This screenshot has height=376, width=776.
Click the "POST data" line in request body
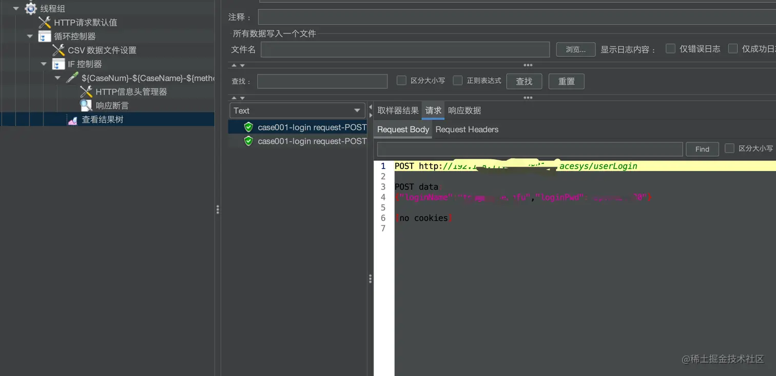coord(417,187)
